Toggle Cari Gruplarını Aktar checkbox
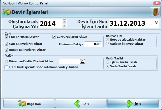 pos(54,37)
